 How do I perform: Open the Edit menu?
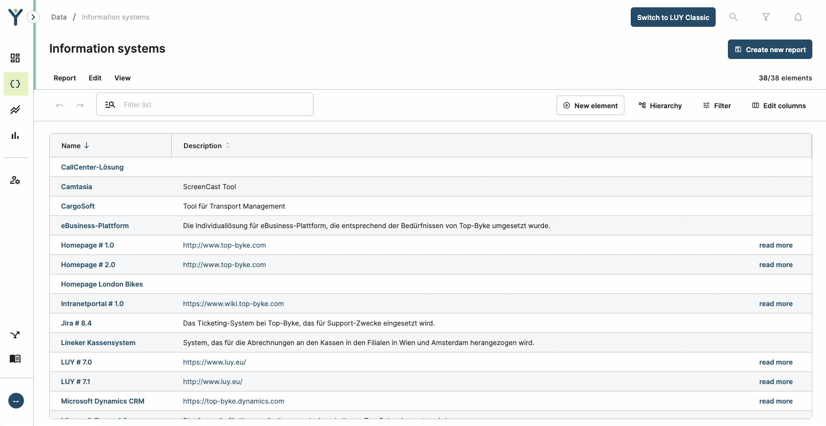[x=95, y=78]
